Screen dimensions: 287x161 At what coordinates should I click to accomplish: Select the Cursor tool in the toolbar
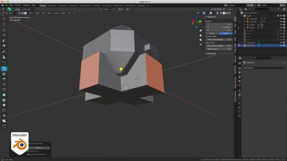tap(4, 24)
